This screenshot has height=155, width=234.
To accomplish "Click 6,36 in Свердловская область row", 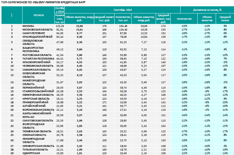I will pyautogui.click(x=79, y=42).
